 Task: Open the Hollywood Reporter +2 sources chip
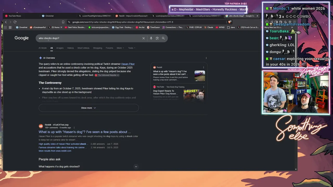pyautogui.click(x=107, y=75)
